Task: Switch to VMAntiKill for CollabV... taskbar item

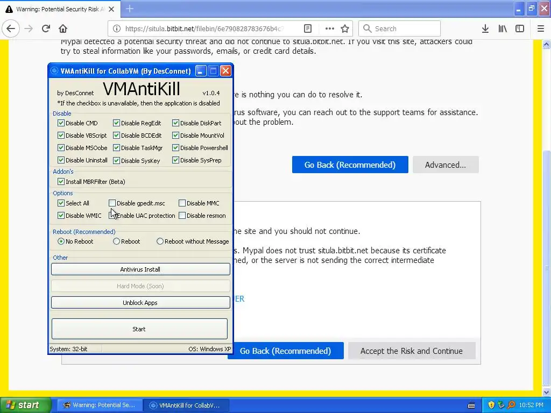Action: (186, 405)
